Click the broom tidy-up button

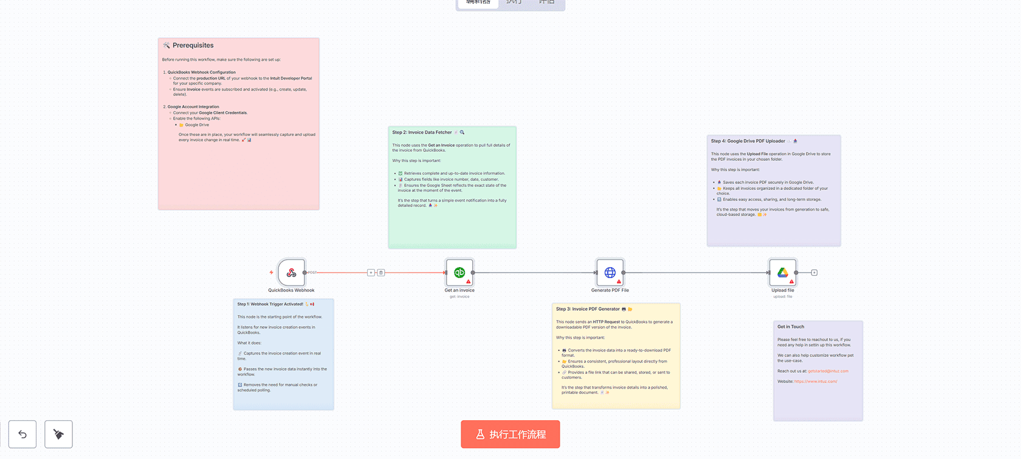click(58, 434)
